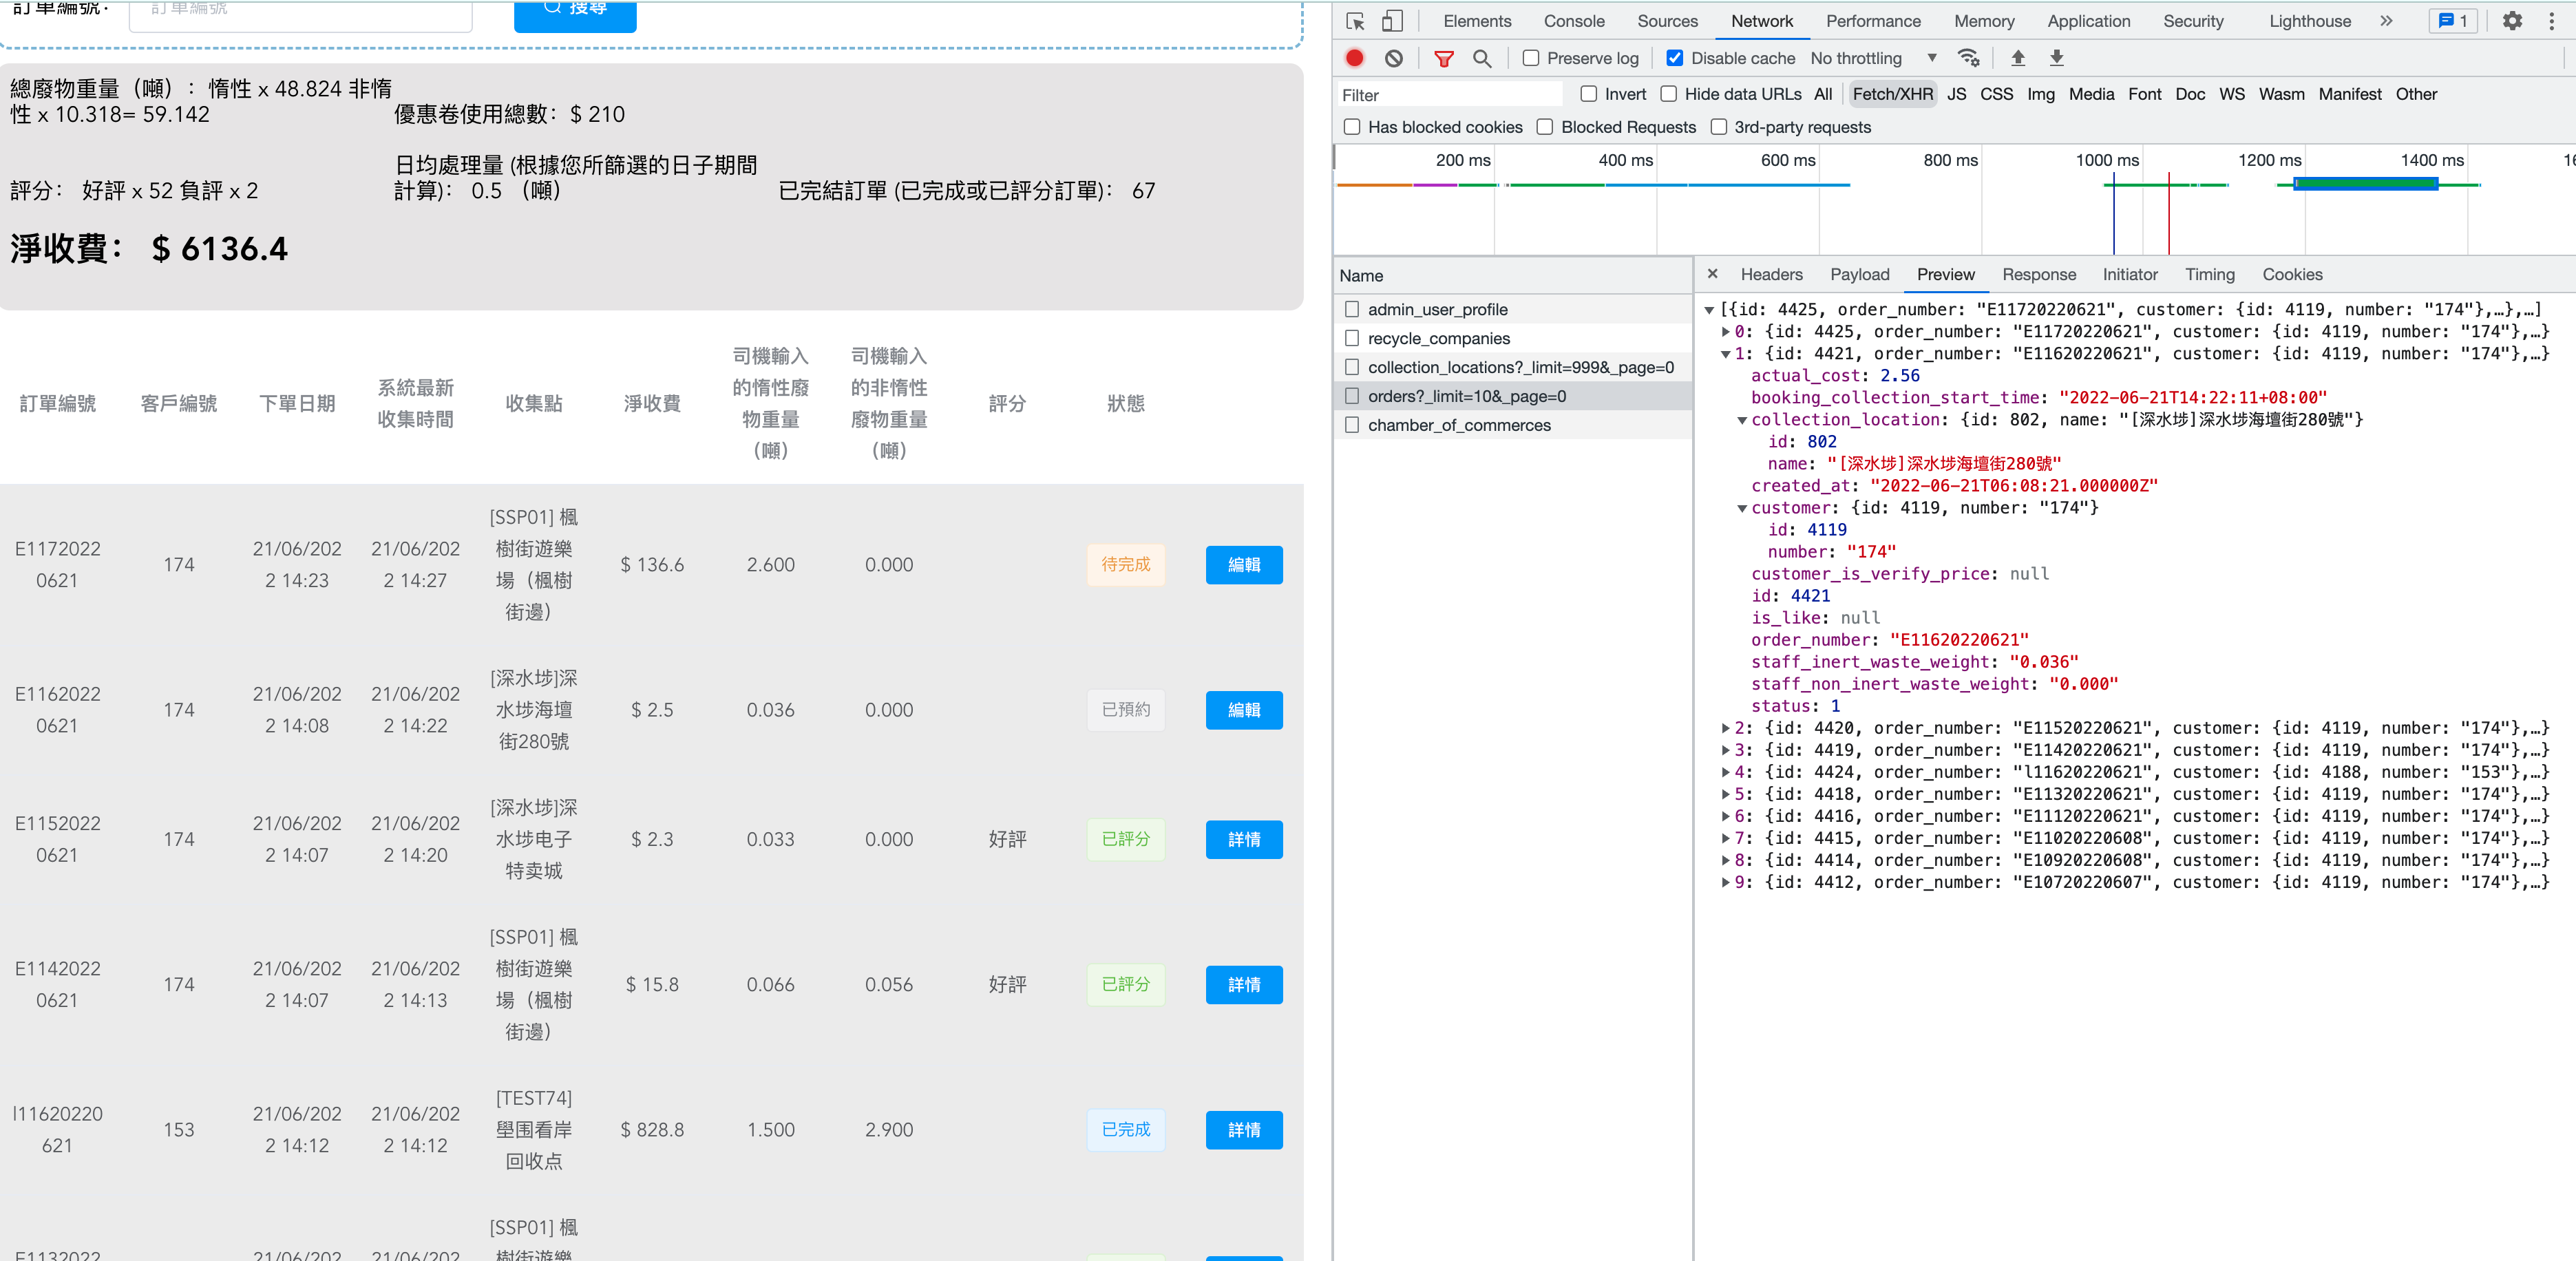Viewport: 2576px width, 1261px height.
Task: Collapse the collection_location object
Action: [x=1742, y=420]
